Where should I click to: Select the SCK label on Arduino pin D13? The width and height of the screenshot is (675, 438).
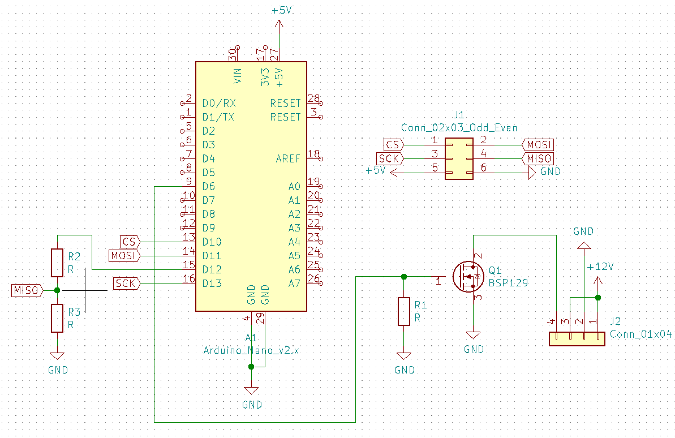pyautogui.click(x=127, y=284)
